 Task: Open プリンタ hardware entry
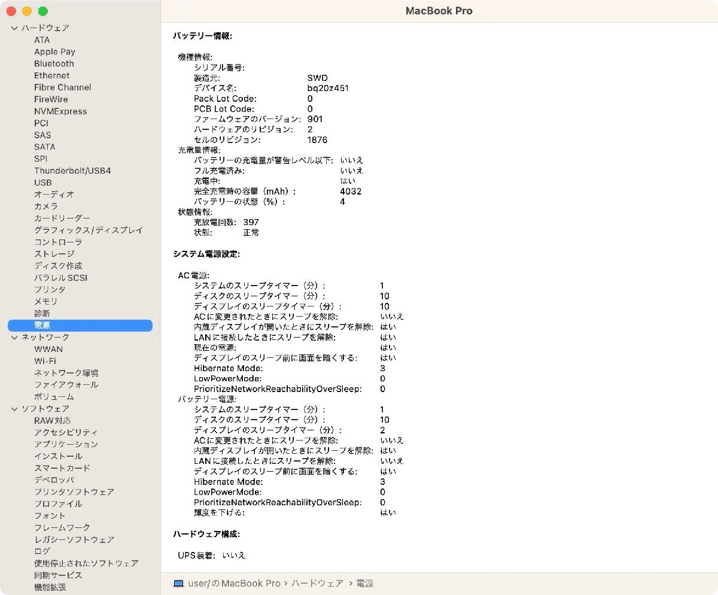50,290
